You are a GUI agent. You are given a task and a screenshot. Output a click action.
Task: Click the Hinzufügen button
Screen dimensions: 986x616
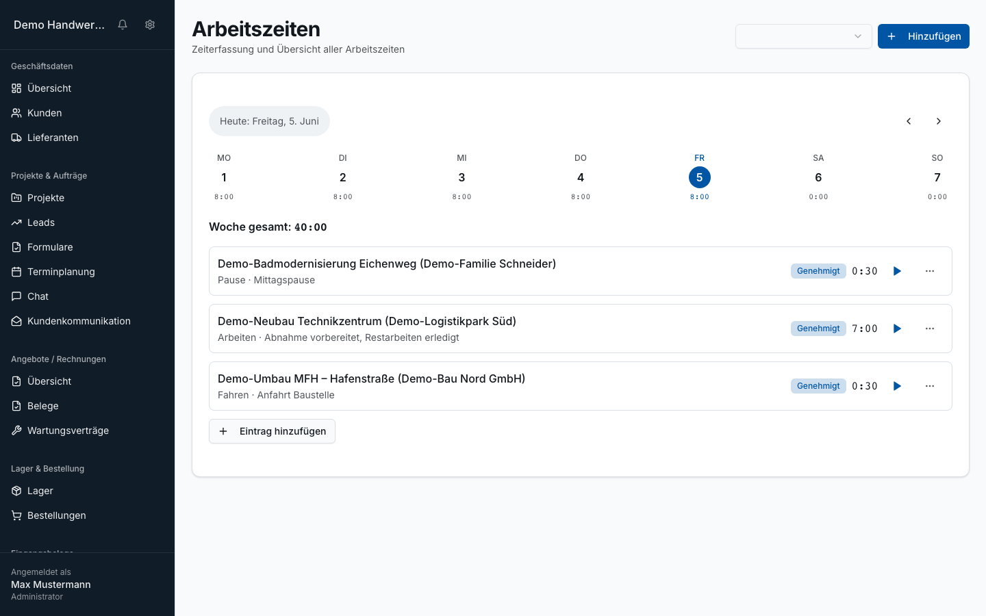[924, 36]
